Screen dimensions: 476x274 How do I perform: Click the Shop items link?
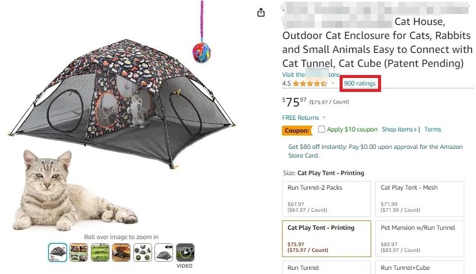pos(399,130)
